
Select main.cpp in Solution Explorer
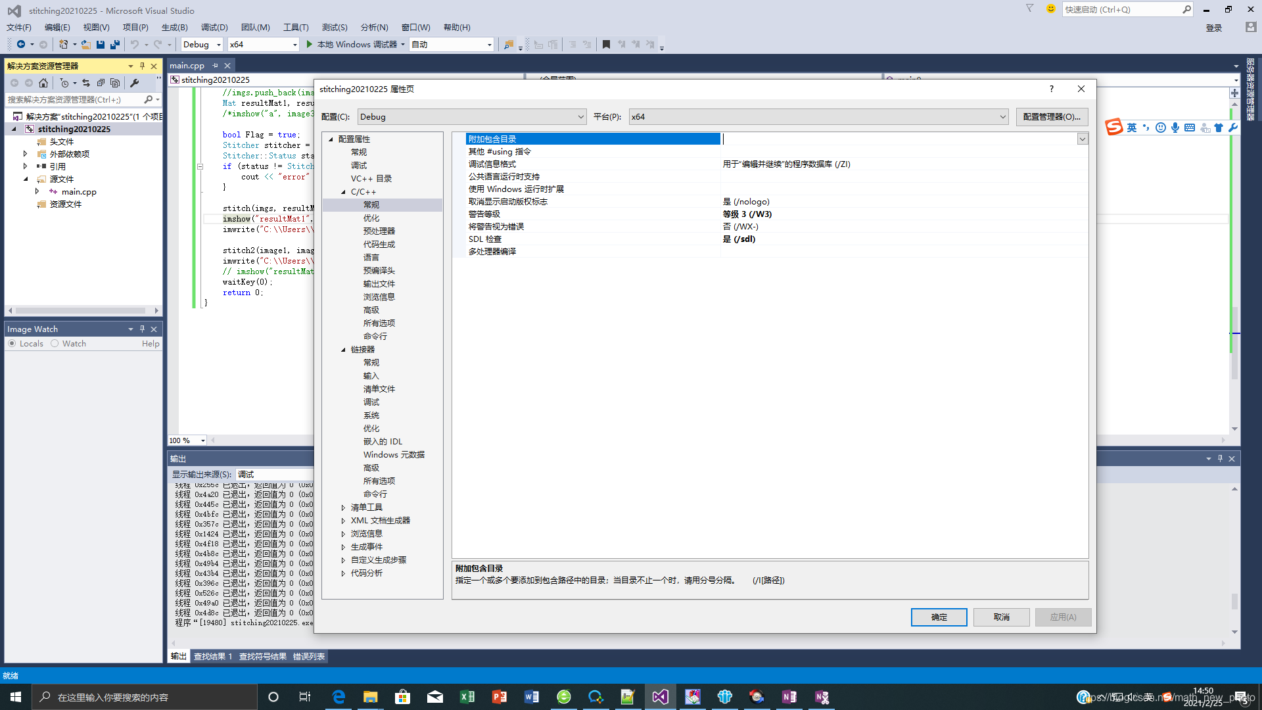coord(79,192)
